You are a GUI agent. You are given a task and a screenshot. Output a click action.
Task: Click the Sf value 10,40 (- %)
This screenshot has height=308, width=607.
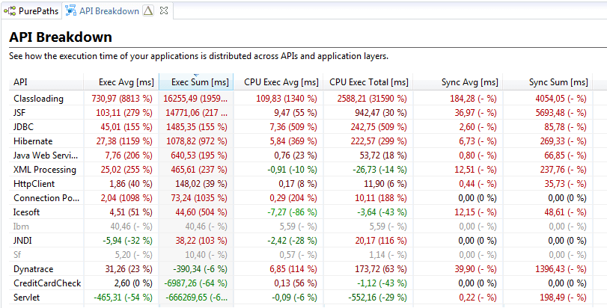(206, 256)
